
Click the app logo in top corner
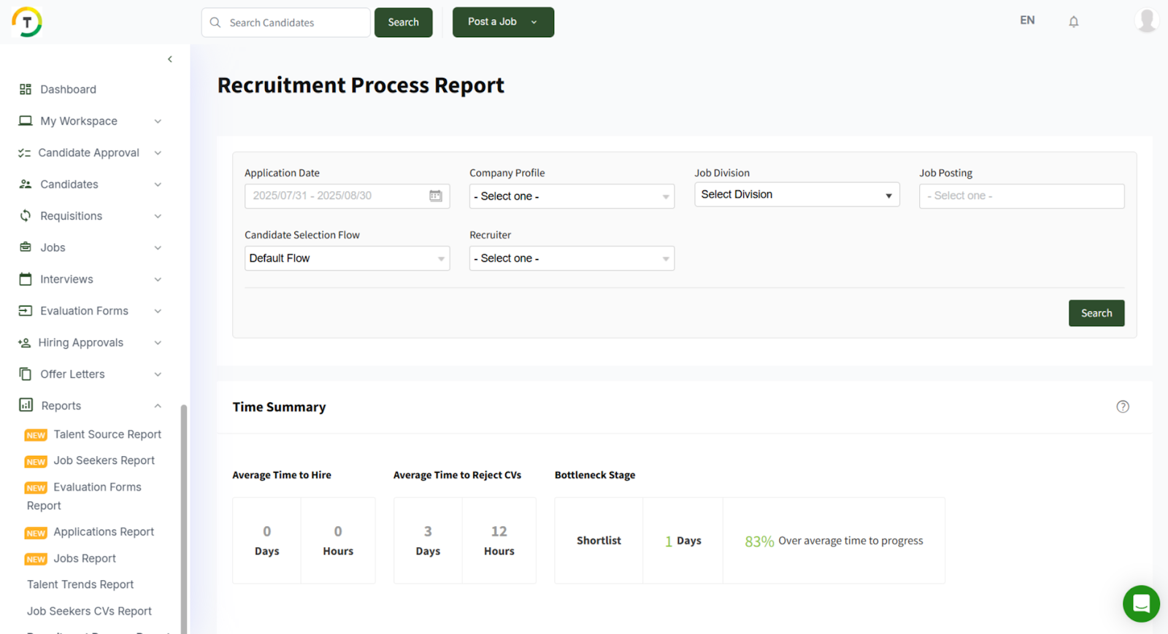click(x=27, y=22)
